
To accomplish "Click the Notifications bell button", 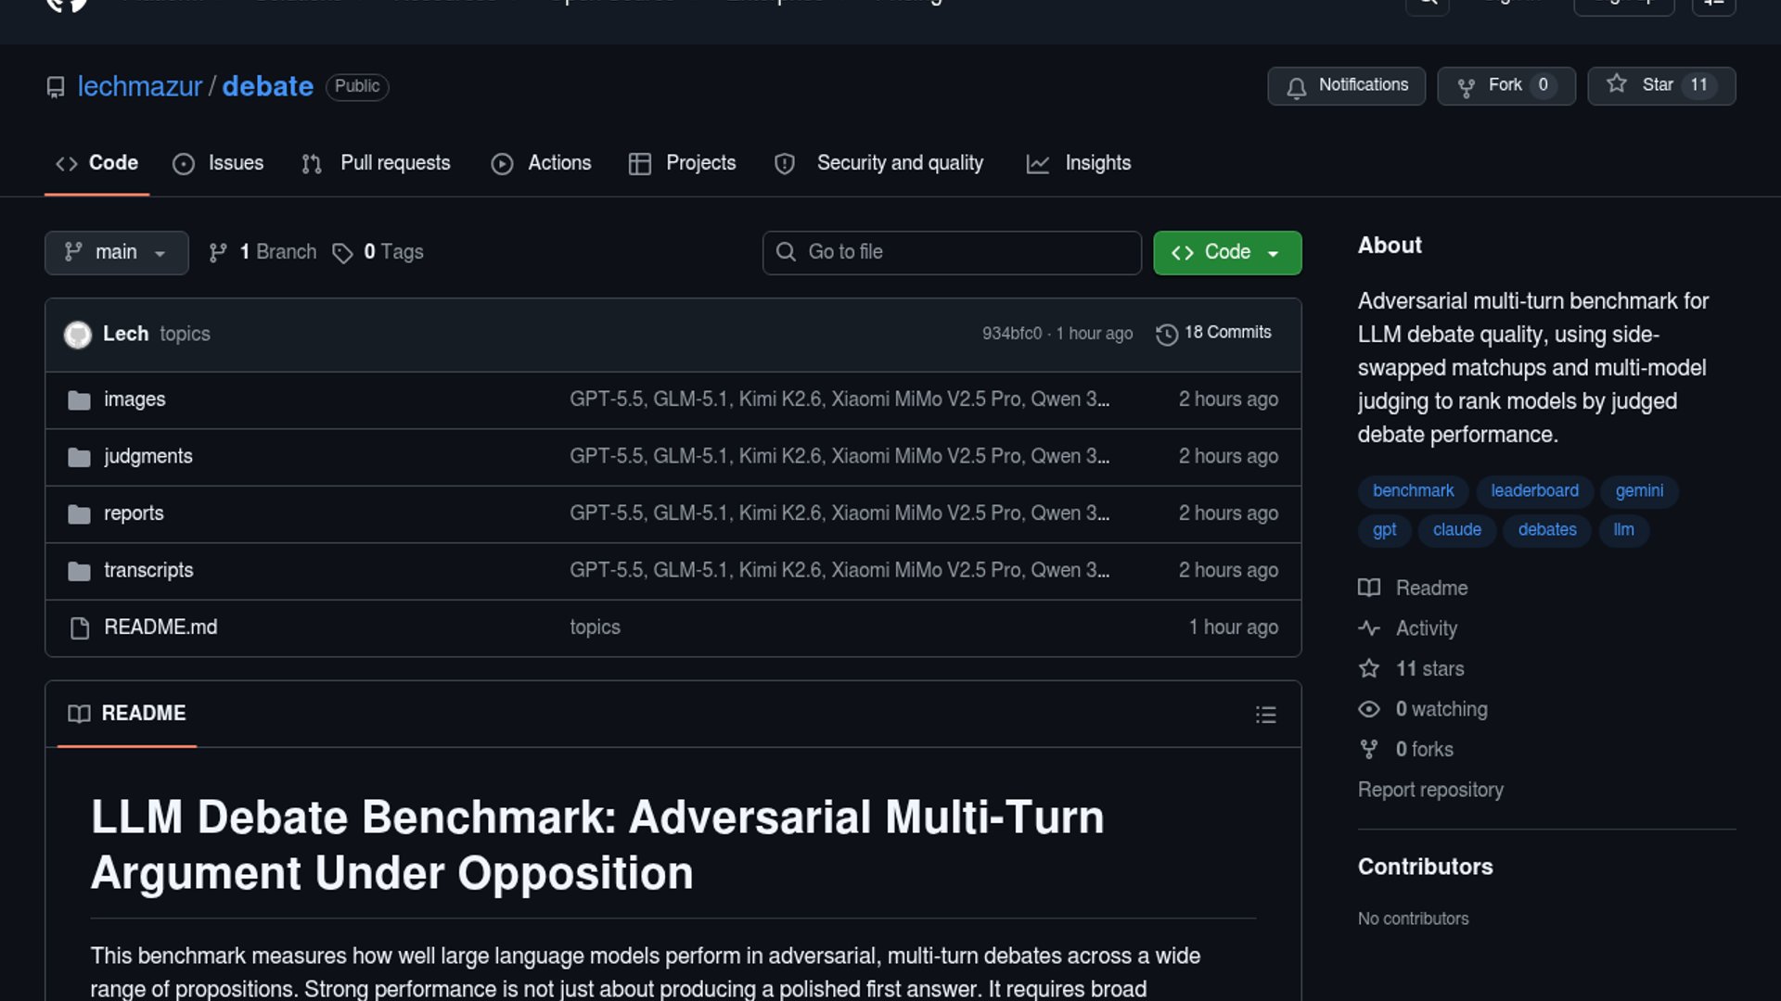I will (x=1346, y=86).
